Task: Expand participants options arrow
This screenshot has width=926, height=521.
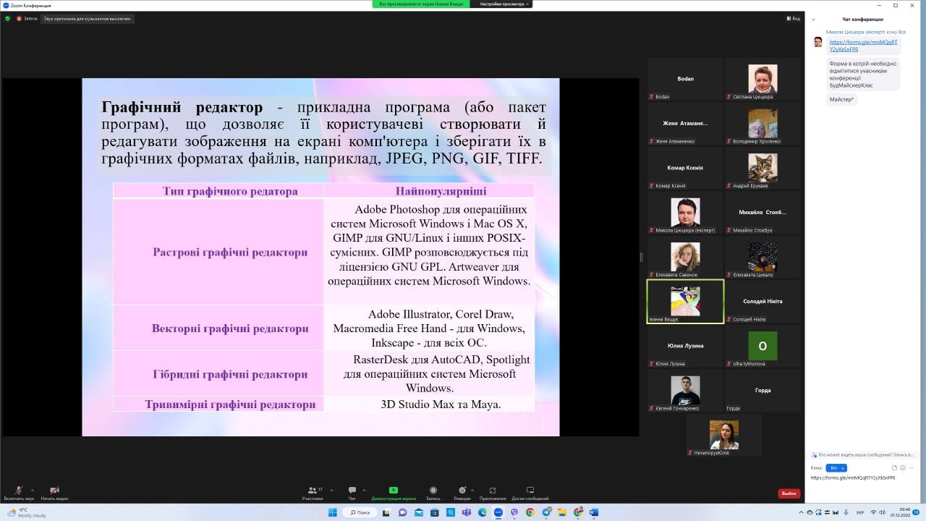Action: pyautogui.click(x=331, y=490)
